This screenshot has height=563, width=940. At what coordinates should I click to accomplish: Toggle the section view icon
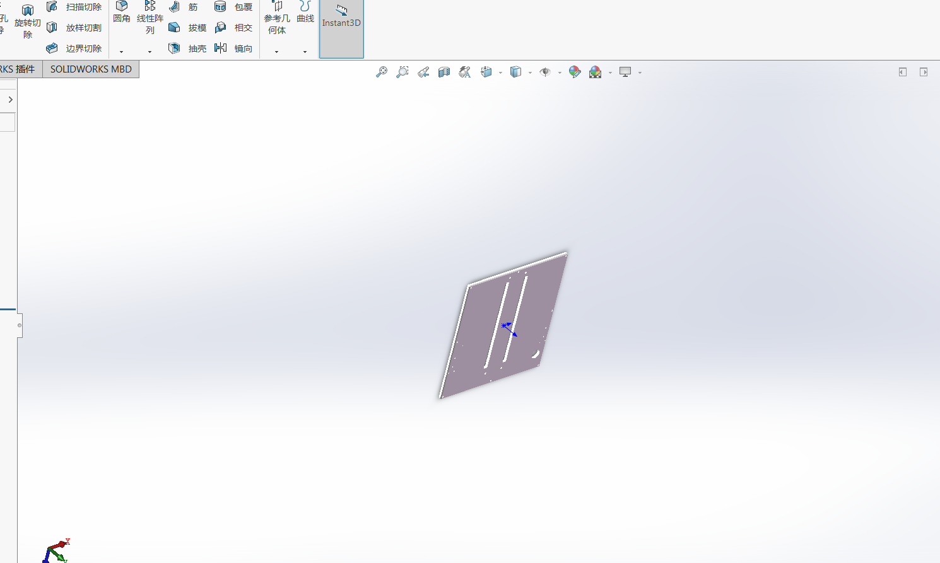(444, 72)
